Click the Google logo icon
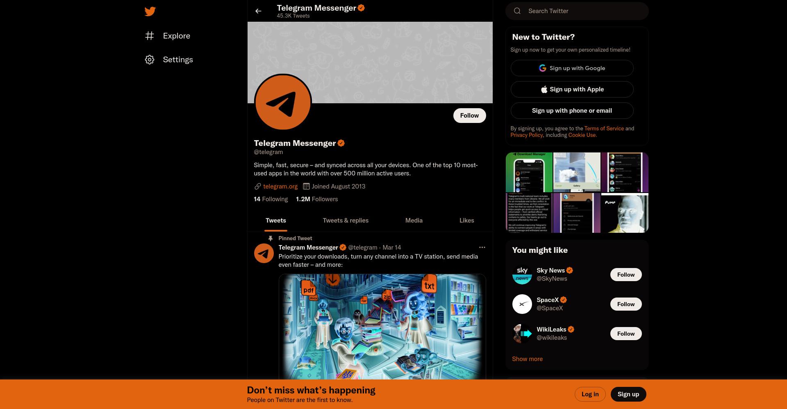The width and height of the screenshot is (787, 409). click(x=542, y=68)
